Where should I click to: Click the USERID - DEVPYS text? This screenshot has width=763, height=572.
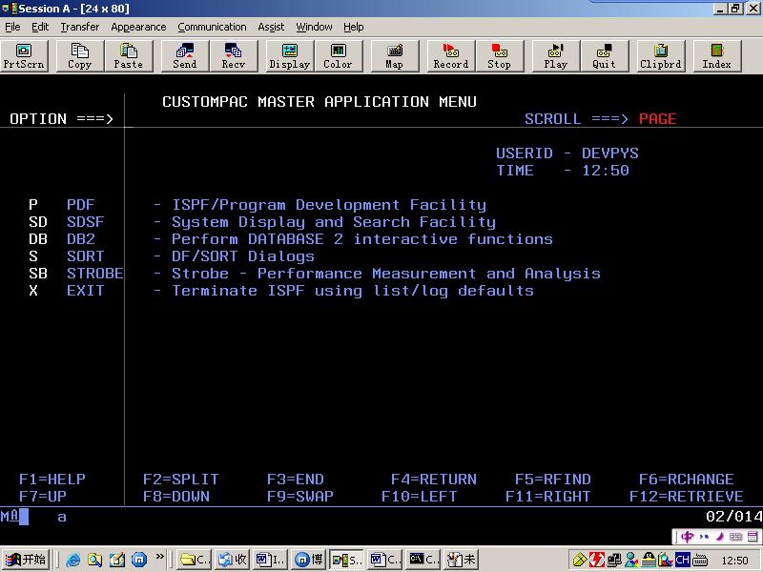(567, 153)
